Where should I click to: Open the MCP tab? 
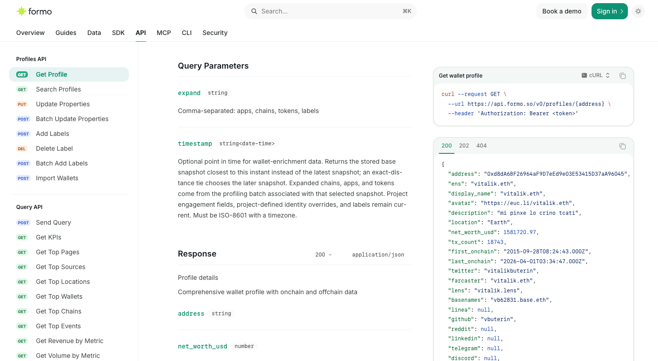164,33
